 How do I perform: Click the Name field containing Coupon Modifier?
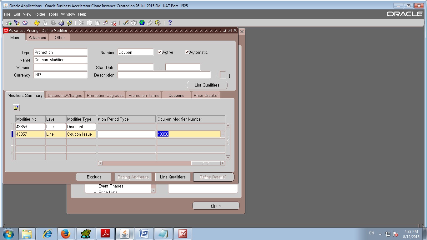click(x=60, y=60)
